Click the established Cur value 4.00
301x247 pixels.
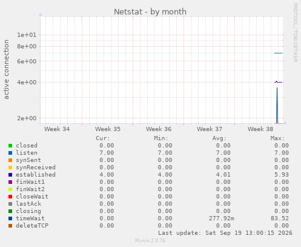pyautogui.click(x=107, y=175)
